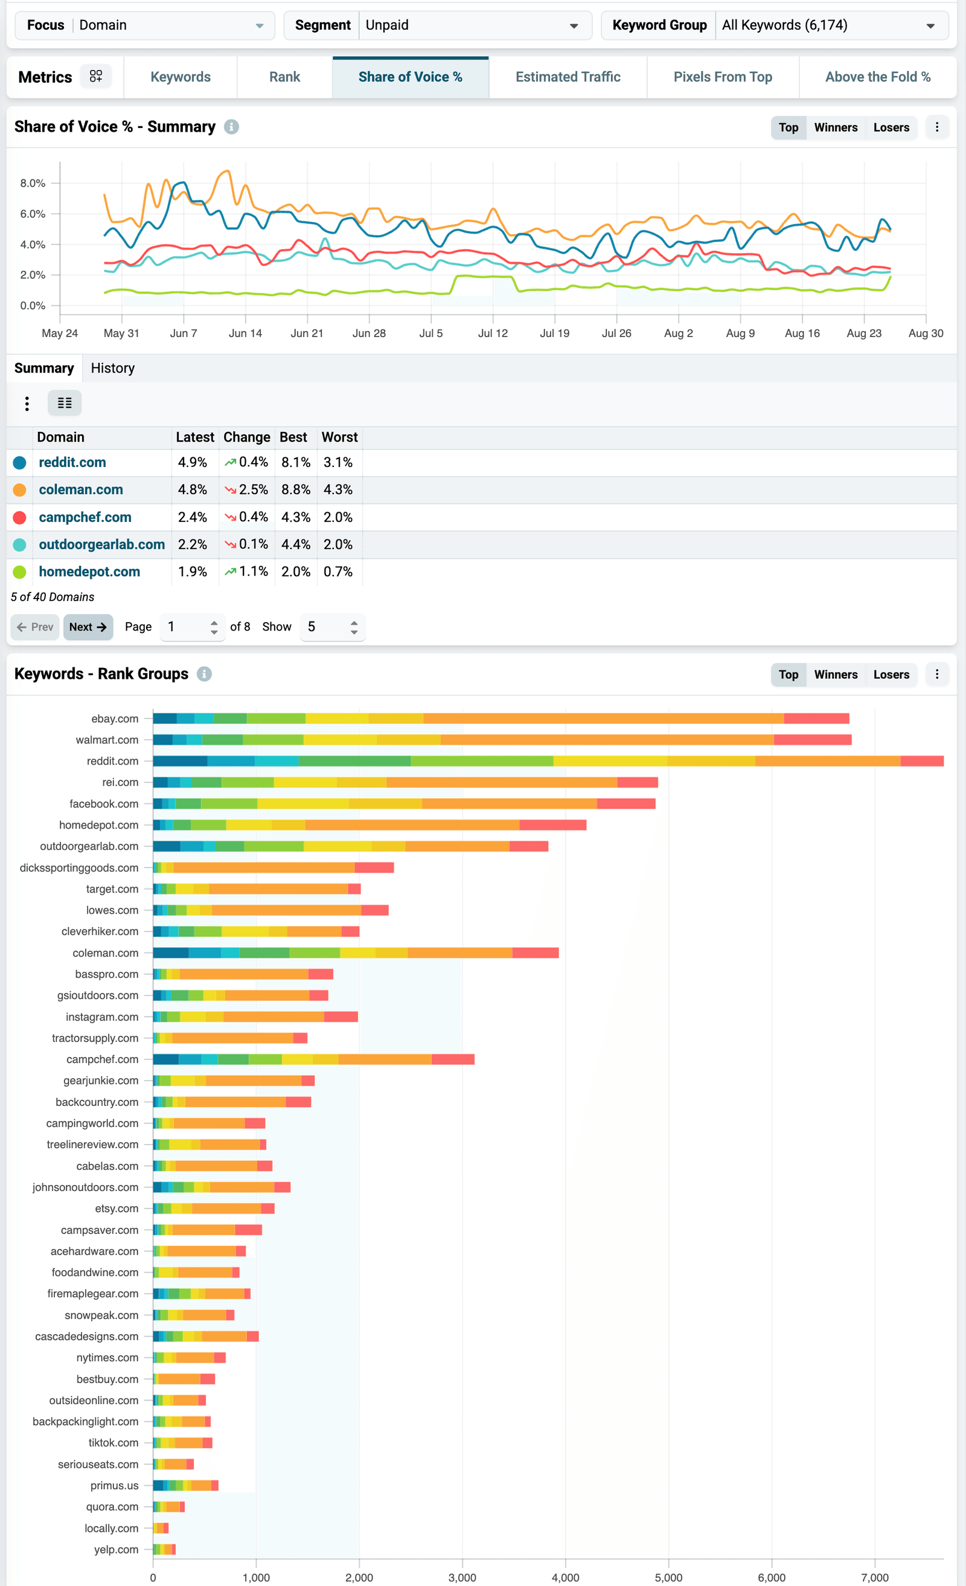Image resolution: width=966 pixels, height=1586 pixels.
Task: Open the outdoorgearlab.com domain link
Action: [x=101, y=545]
